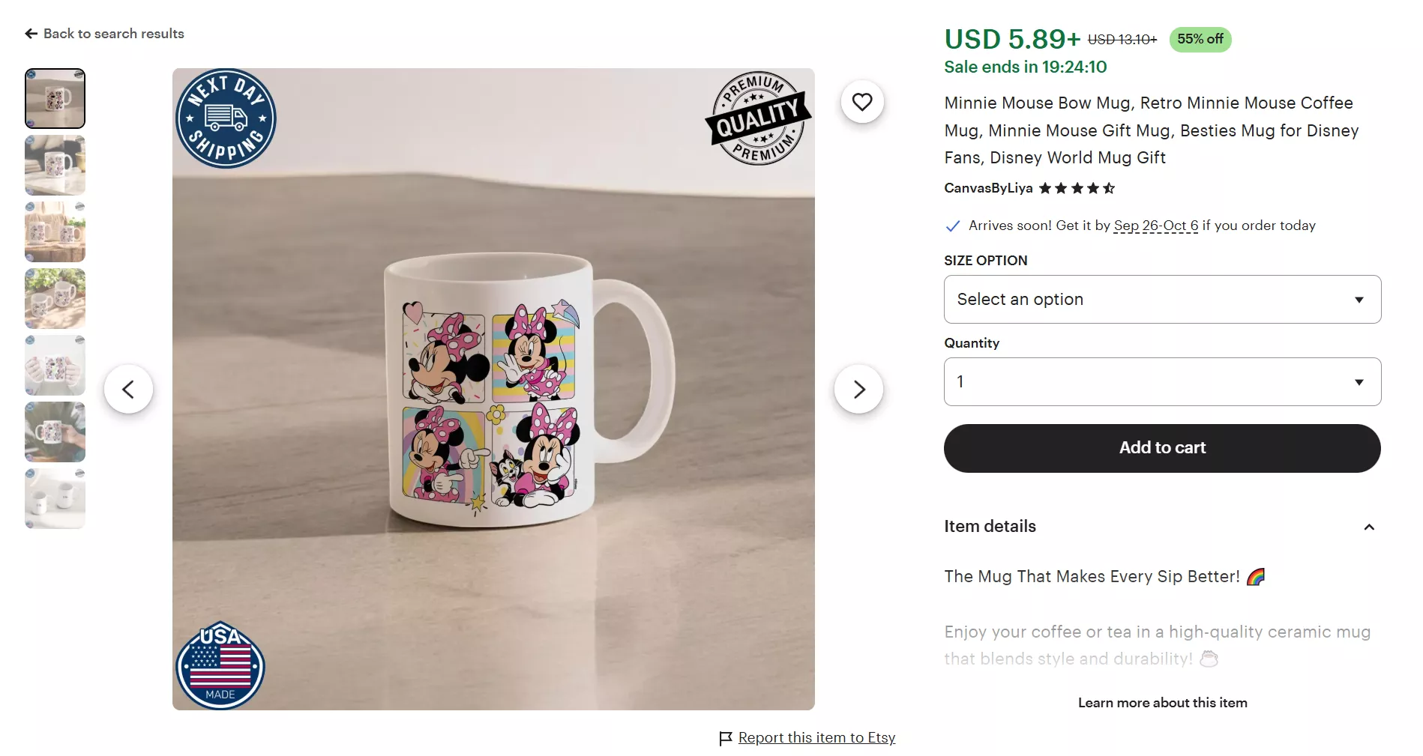Viewport: 1423px width, 756px height.
Task: Select the second thumbnail image
Action: 55,166
